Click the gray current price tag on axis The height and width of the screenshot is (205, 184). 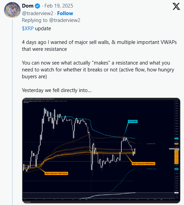point(174,149)
